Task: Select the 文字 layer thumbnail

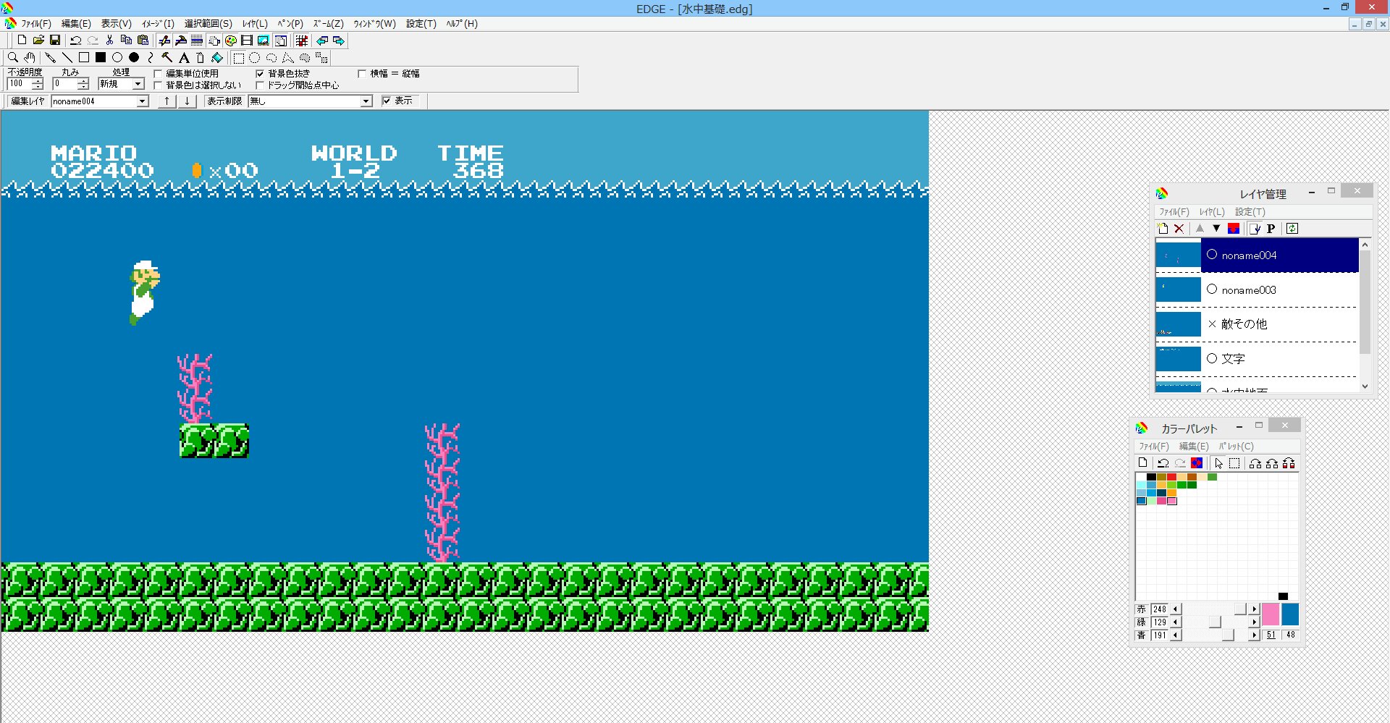Action: pos(1178,359)
